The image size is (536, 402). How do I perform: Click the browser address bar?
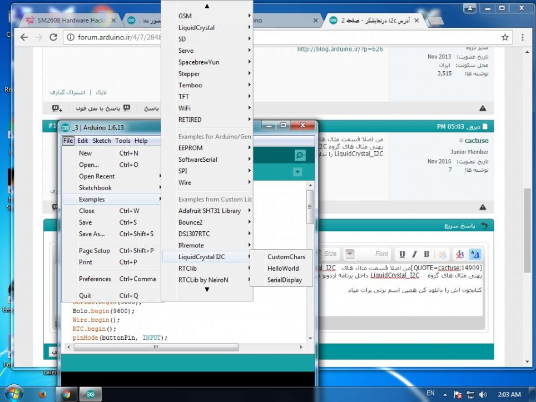[278, 37]
